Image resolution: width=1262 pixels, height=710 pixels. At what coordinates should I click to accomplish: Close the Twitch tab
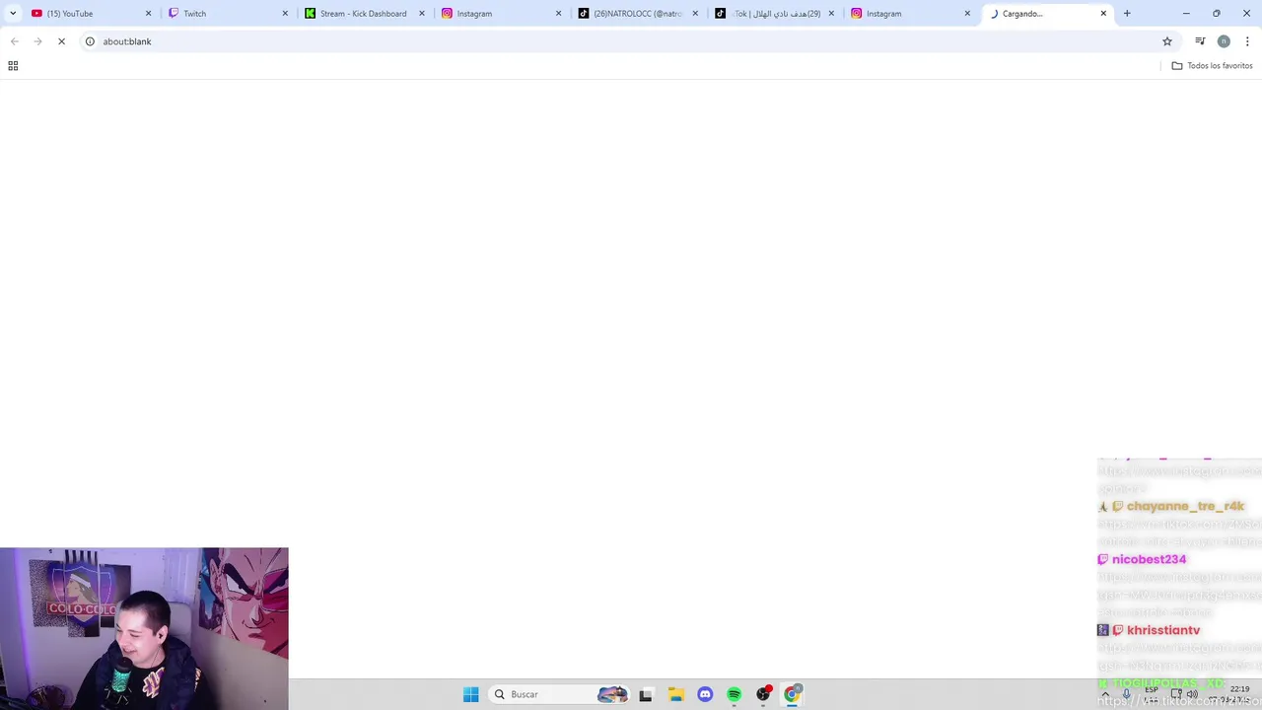(x=286, y=14)
